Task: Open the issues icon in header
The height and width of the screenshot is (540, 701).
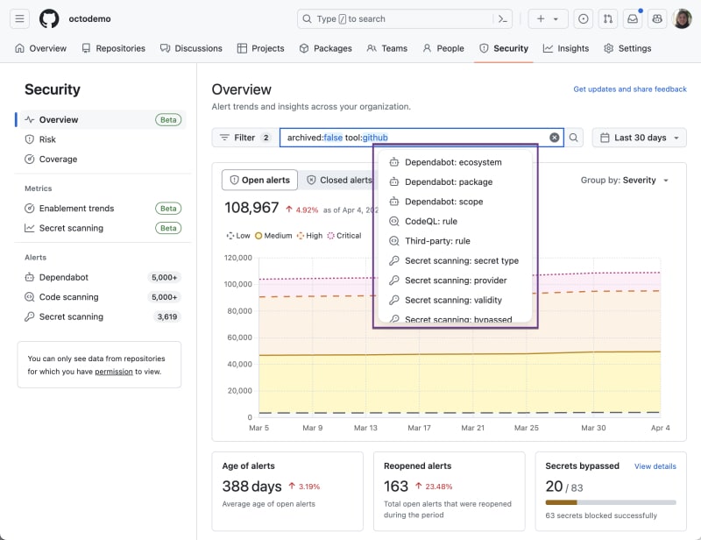Action: [x=584, y=18]
